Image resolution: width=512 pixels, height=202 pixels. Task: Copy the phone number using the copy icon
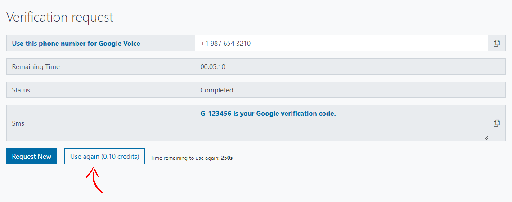pyautogui.click(x=497, y=44)
